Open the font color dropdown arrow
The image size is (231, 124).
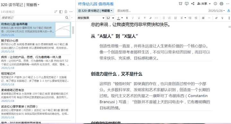[x=122, y=18]
